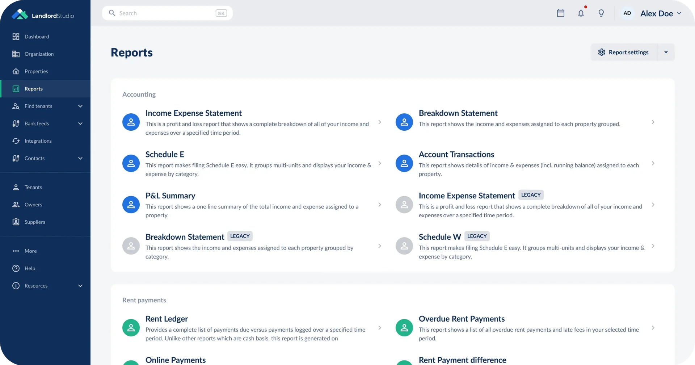The width and height of the screenshot is (695, 365).
Task: Expand the Bank feeds chevron
Action: click(x=80, y=123)
